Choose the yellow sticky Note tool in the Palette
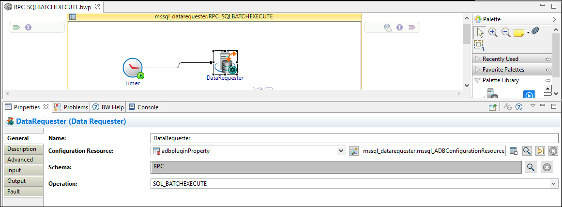The width and height of the screenshot is (562, 207). [x=518, y=32]
